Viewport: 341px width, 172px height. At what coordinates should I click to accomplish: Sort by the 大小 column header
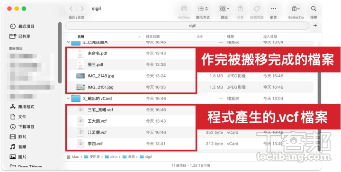click(200, 37)
